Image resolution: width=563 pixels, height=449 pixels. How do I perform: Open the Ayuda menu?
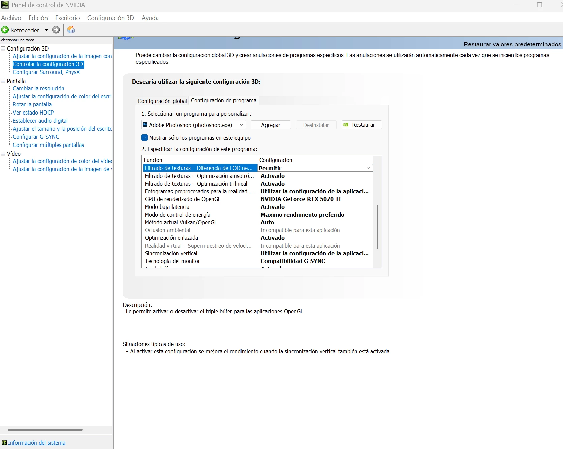point(150,18)
